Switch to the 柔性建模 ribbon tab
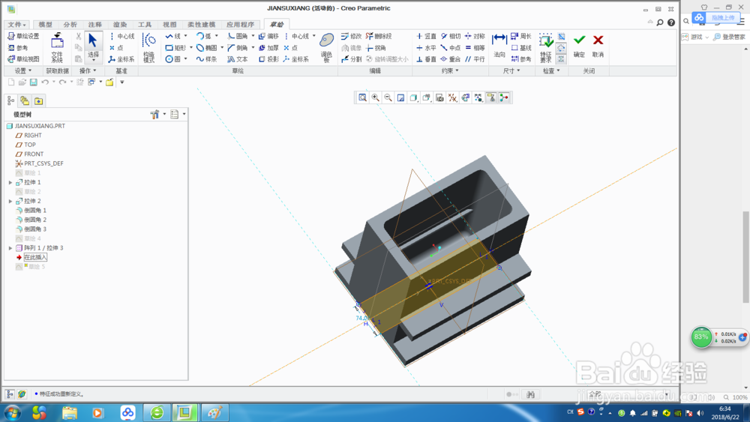This screenshot has height=422, width=750. tap(201, 25)
